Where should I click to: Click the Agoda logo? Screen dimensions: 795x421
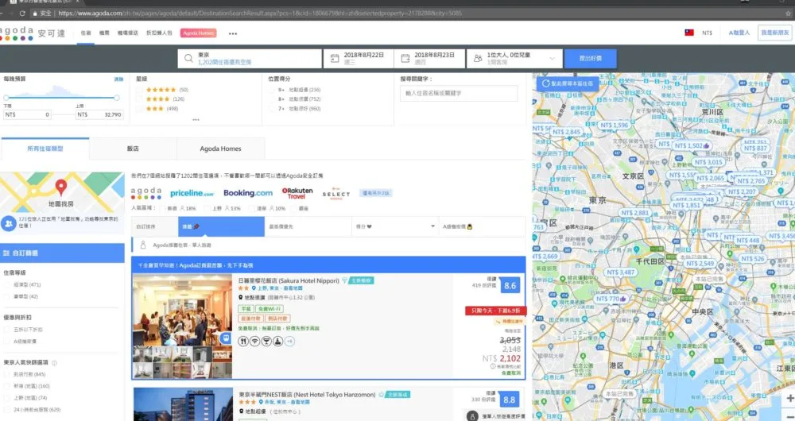33,33
